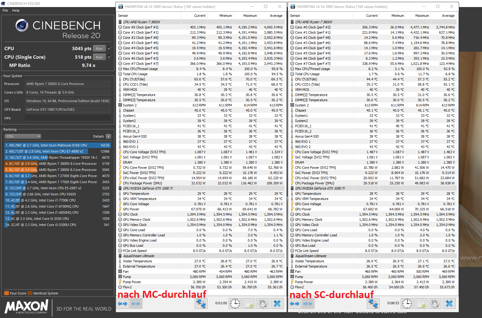Click the thermometer icon of VRM MOS row, left HWiNFO
Image resolution: width=482 pixels, height=318 pixels.
click(120, 90)
